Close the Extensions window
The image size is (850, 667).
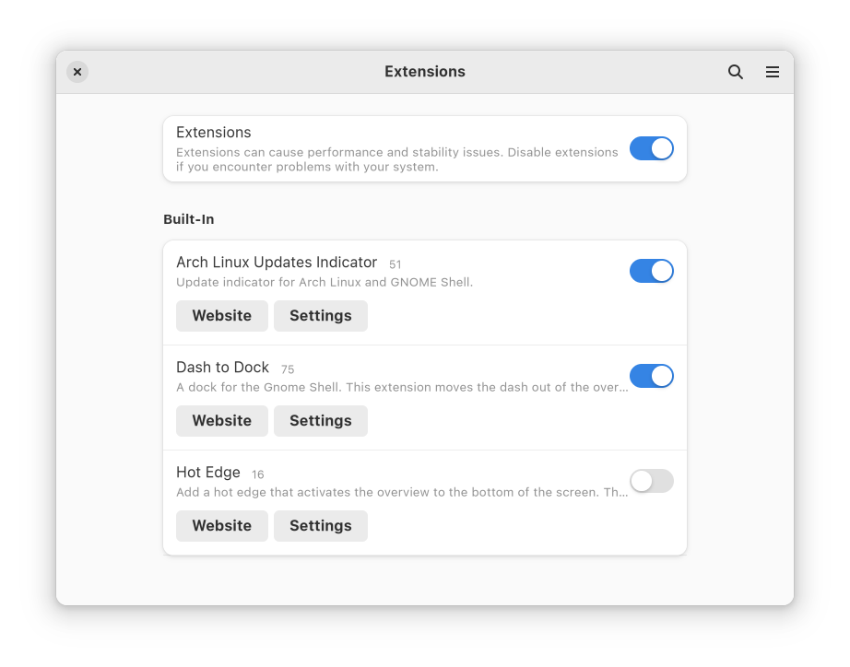point(77,71)
